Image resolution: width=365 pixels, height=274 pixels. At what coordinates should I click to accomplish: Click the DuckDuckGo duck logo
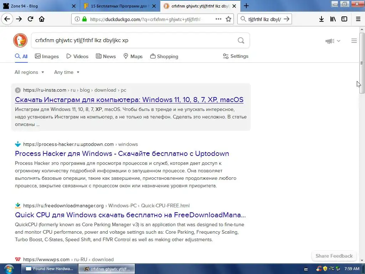20,40
